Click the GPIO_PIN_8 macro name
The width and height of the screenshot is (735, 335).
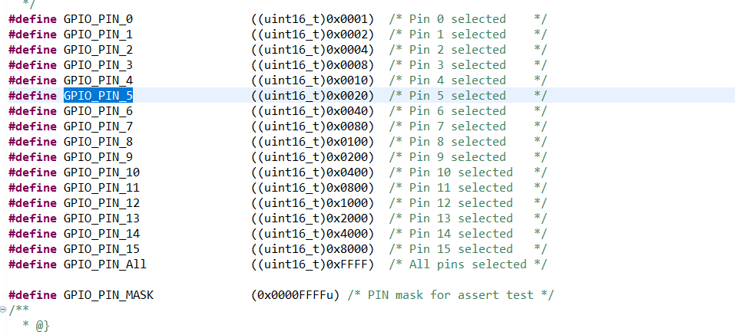[x=98, y=142]
